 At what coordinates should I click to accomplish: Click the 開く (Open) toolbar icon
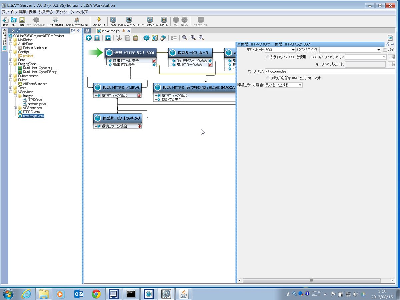pos(14,20)
